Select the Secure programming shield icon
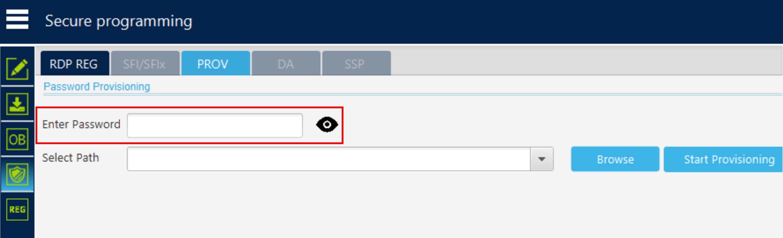The height and width of the screenshot is (238, 783). 17,174
